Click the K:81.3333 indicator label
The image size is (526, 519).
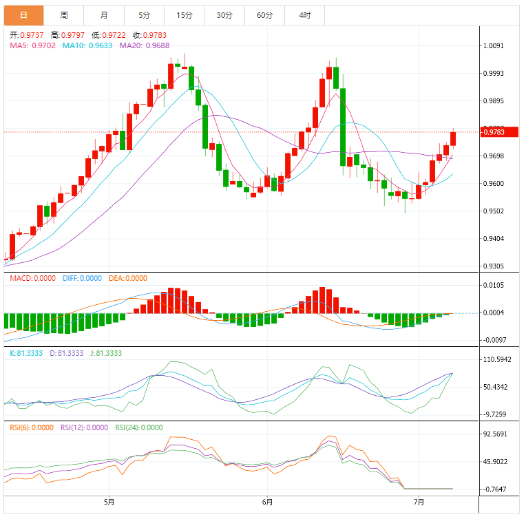point(26,353)
